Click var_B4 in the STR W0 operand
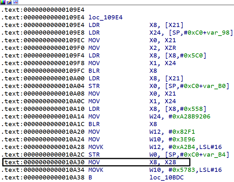The image size is (234, 182). (214, 155)
